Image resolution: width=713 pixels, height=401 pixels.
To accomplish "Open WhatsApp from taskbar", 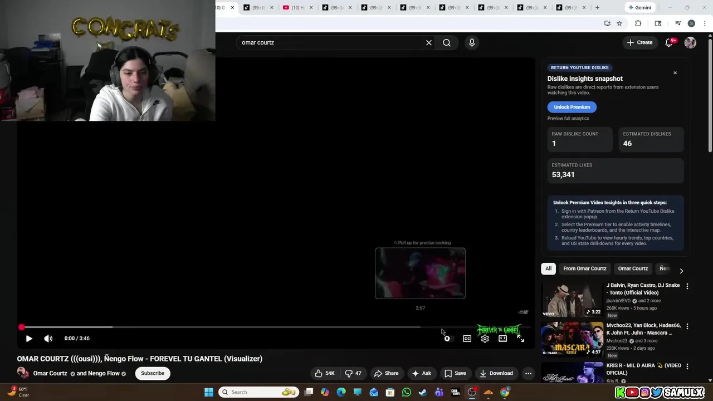I will (x=407, y=392).
